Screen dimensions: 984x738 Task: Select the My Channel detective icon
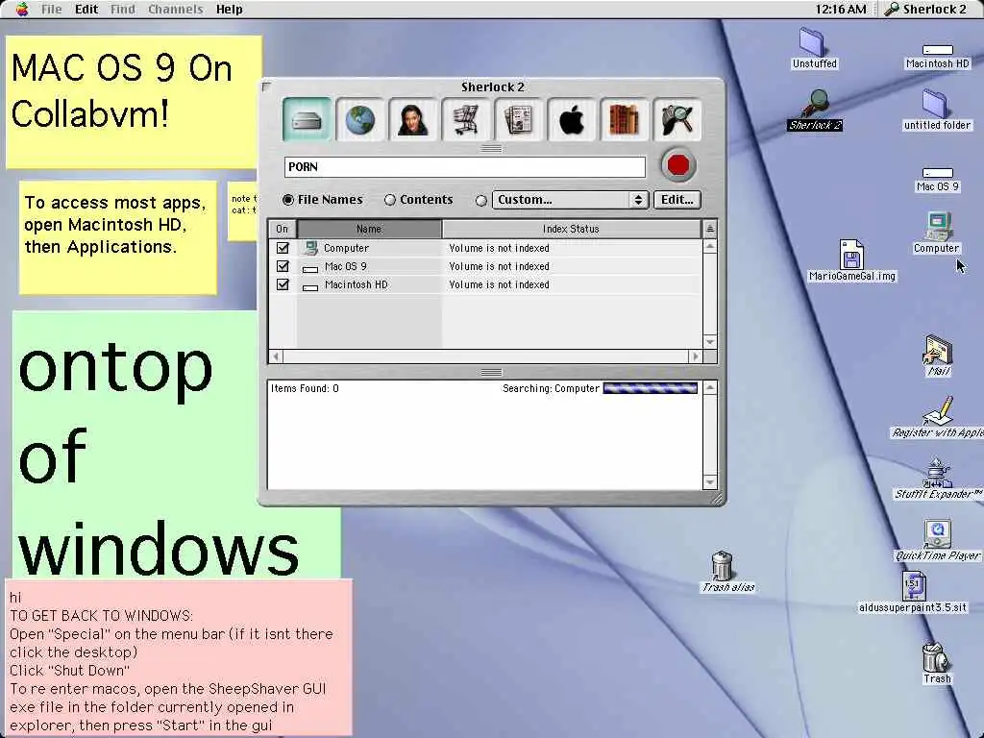pyautogui.click(x=676, y=119)
